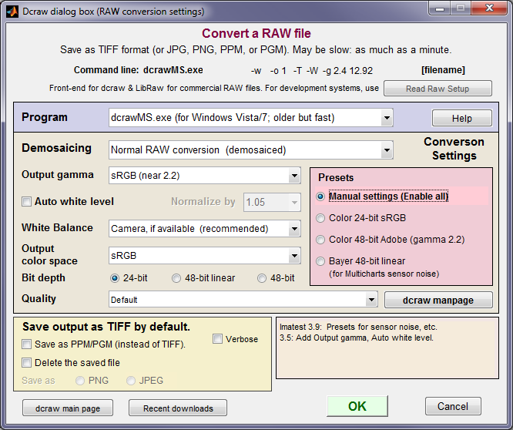The height and width of the screenshot is (430, 513).
Task: Open the dcraw manpage button
Action: pos(438,300)
